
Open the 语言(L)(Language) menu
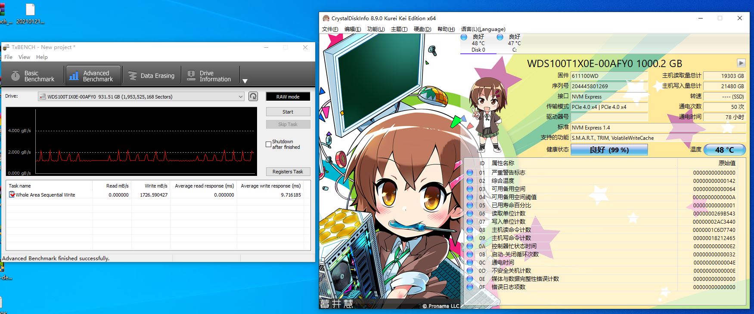[x=483, y=29]
